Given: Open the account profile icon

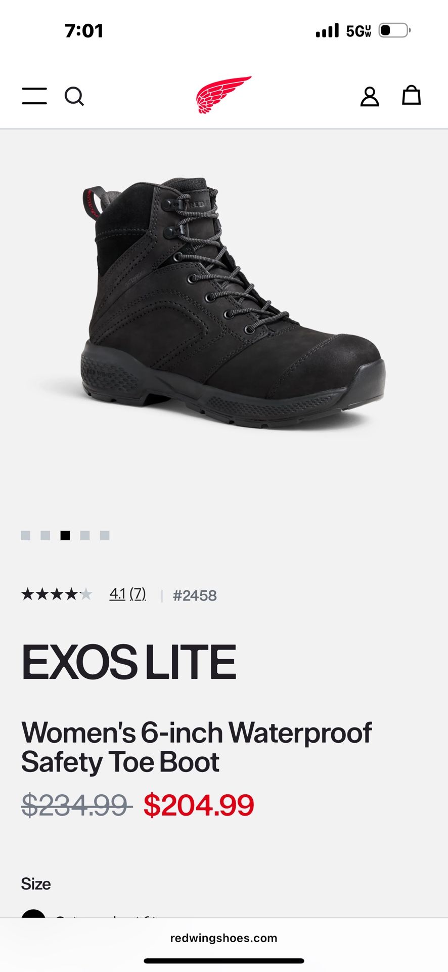Looking at the screenshot, I should 370,96.
